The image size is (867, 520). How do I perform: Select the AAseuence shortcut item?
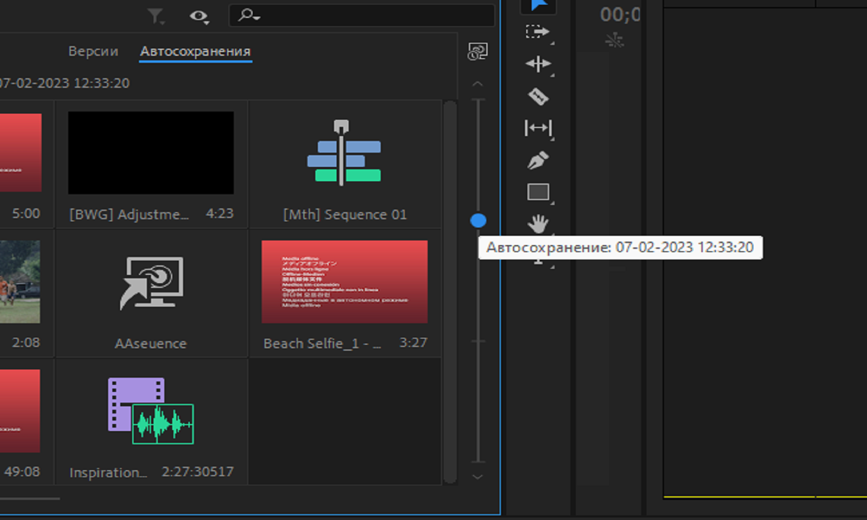151,283
